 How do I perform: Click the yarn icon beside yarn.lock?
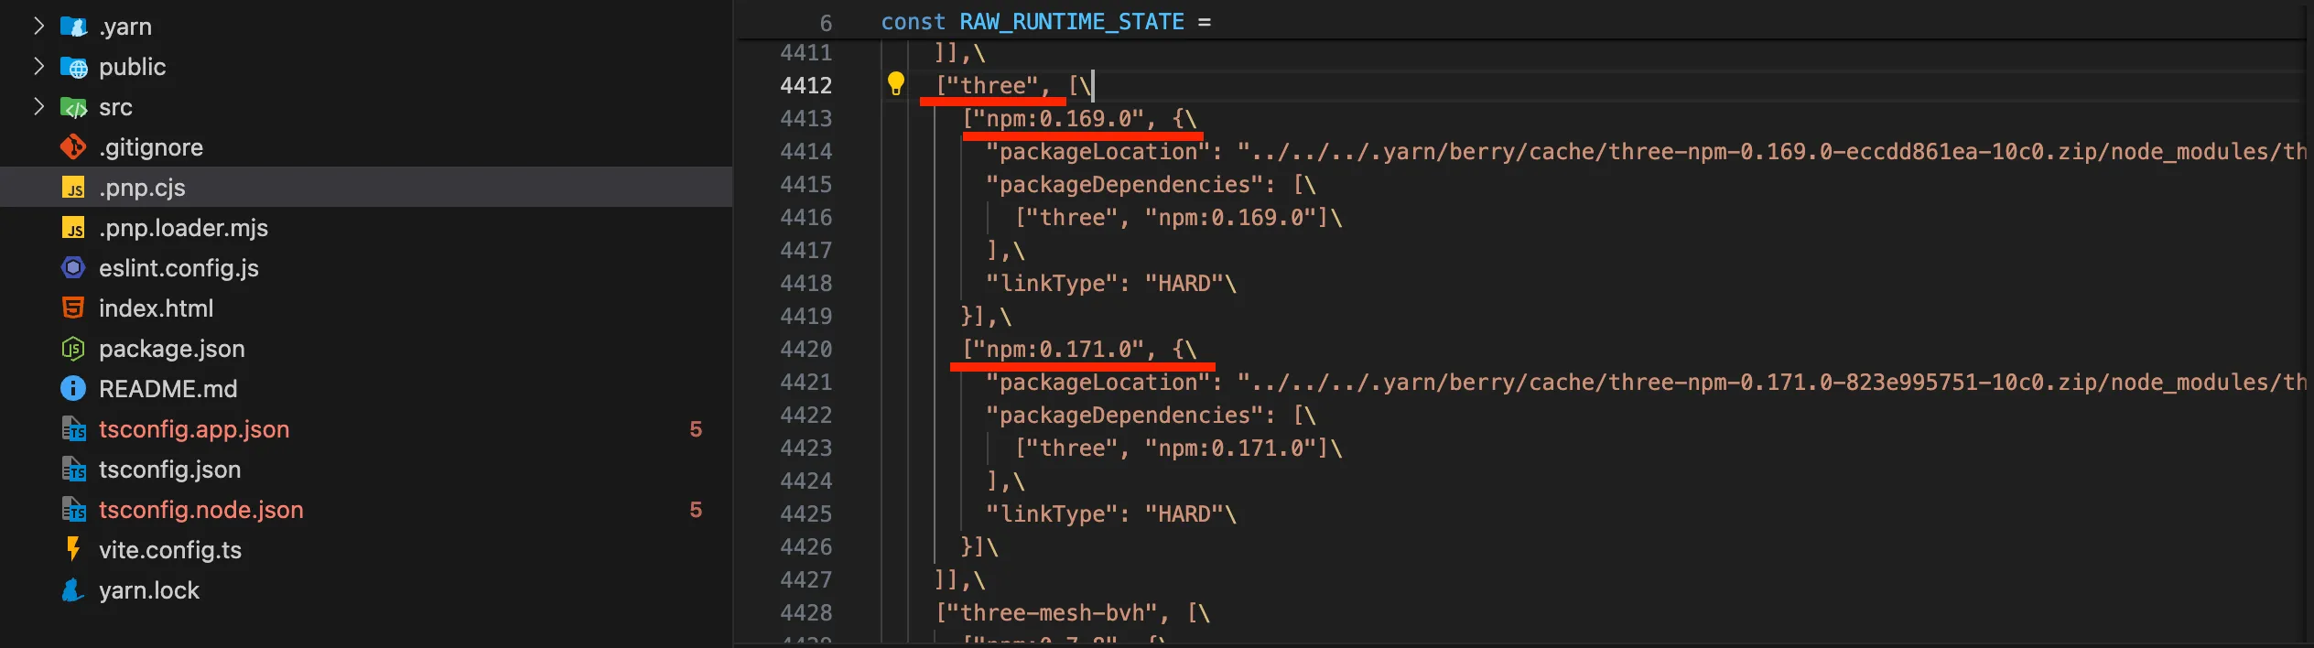tap(73, 590)
